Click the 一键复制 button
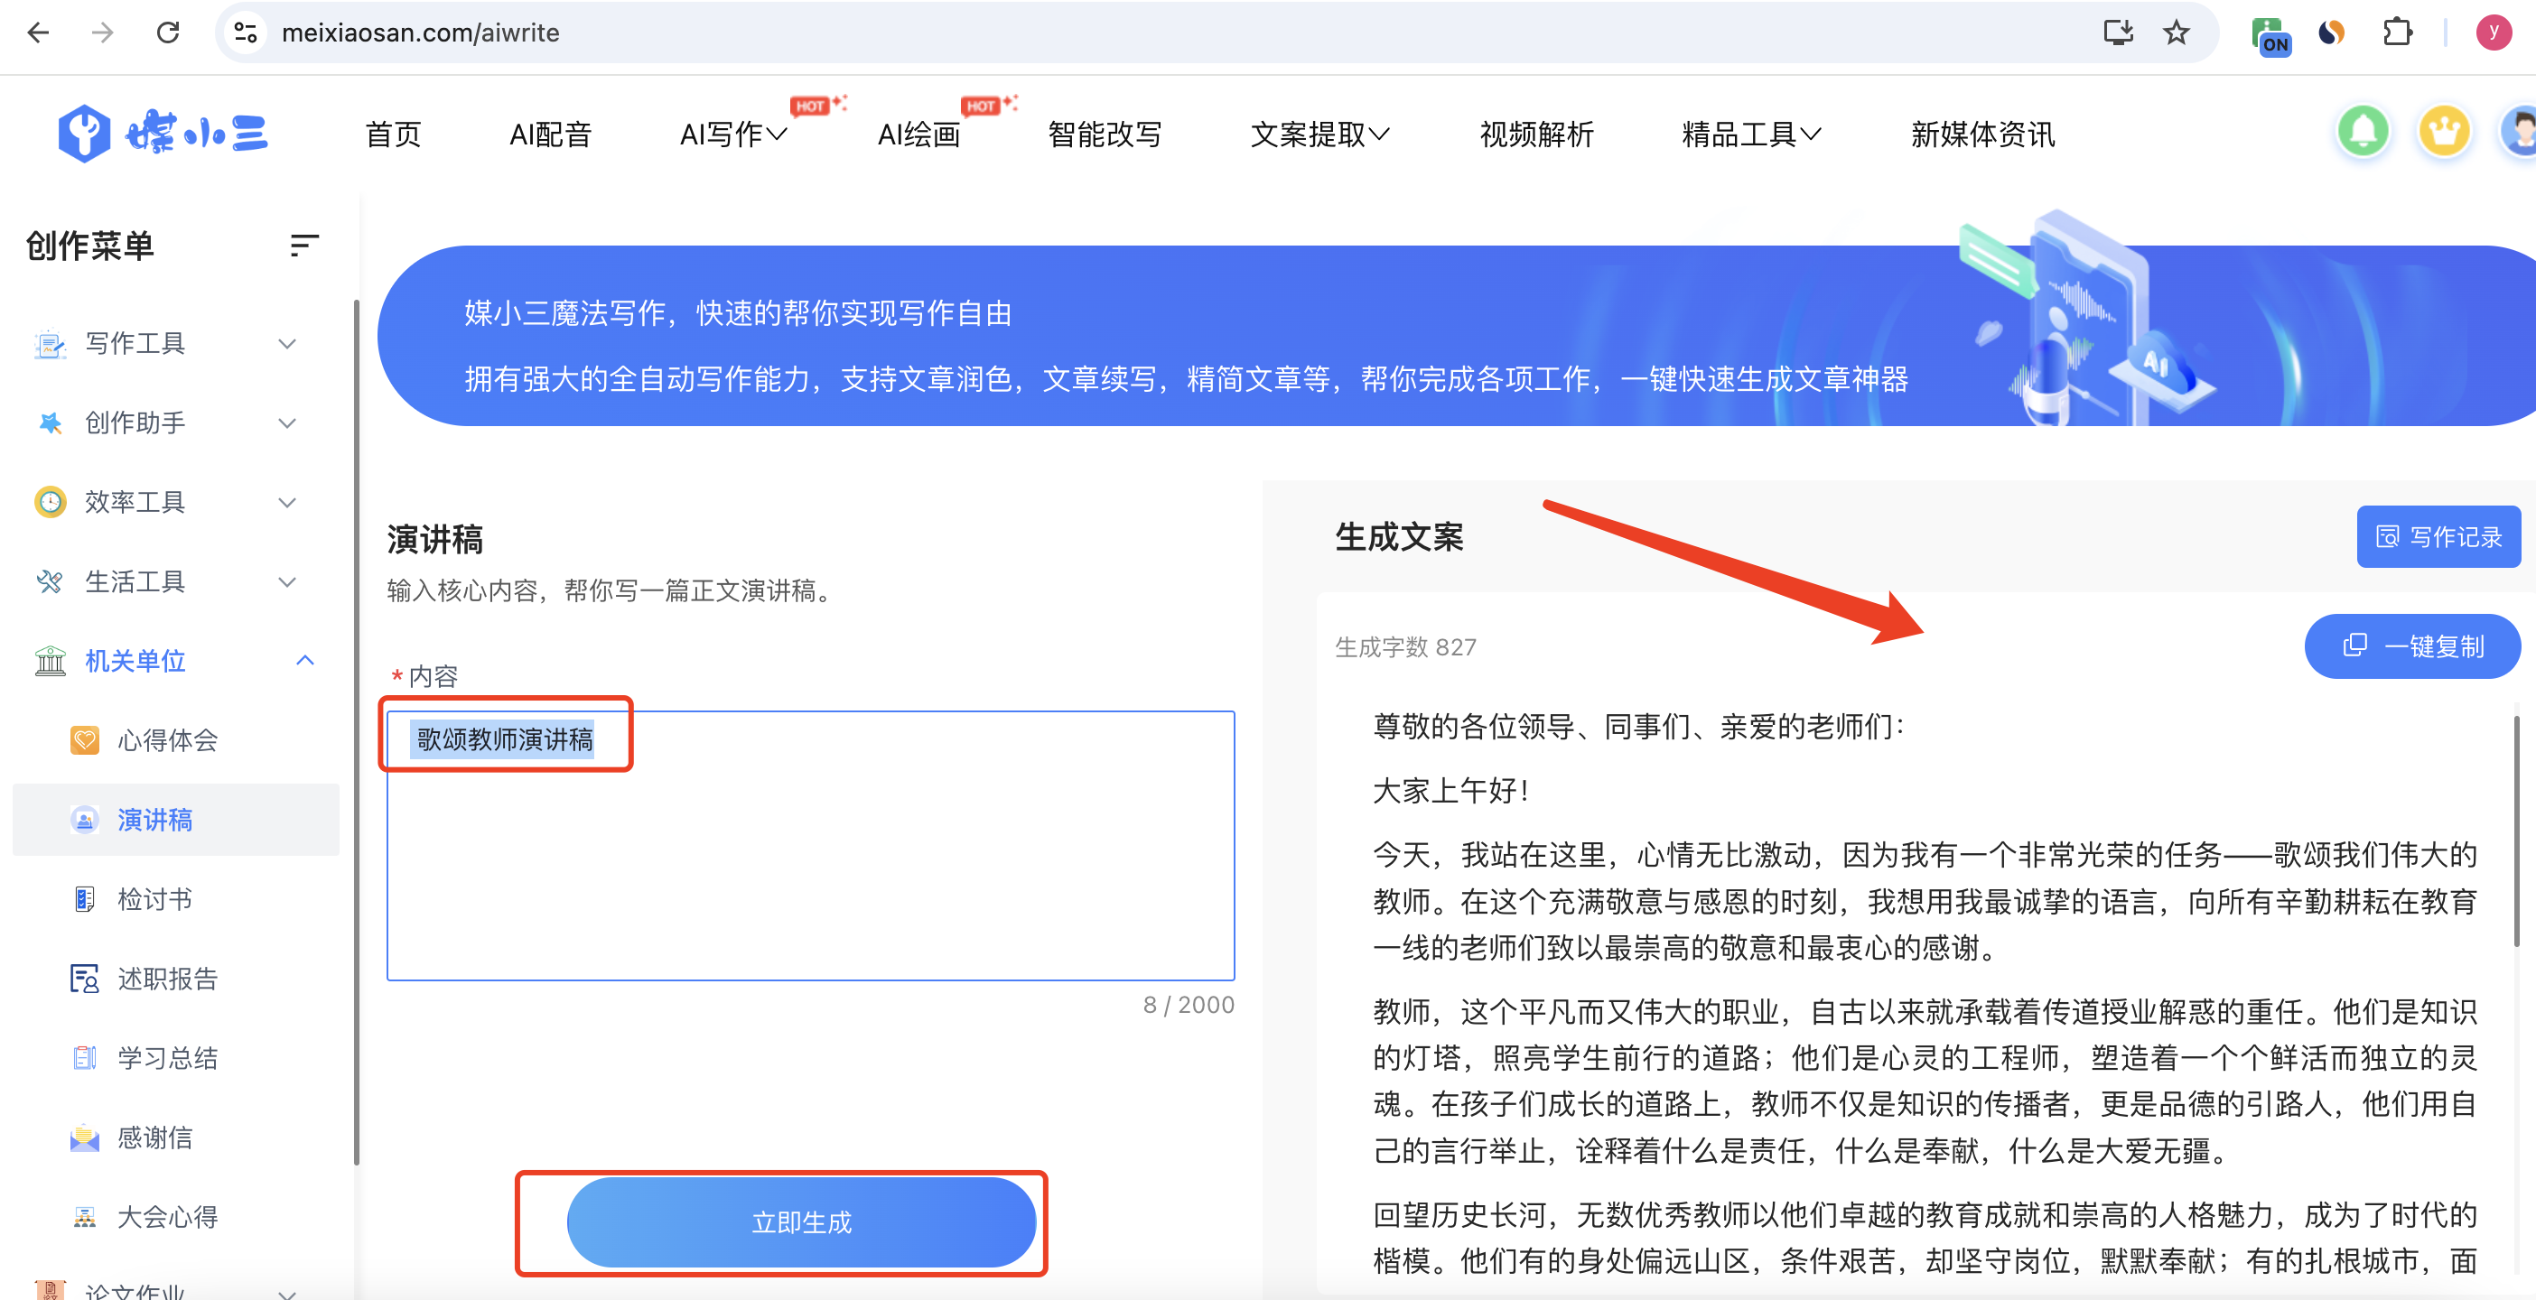 coord(2411,646)
